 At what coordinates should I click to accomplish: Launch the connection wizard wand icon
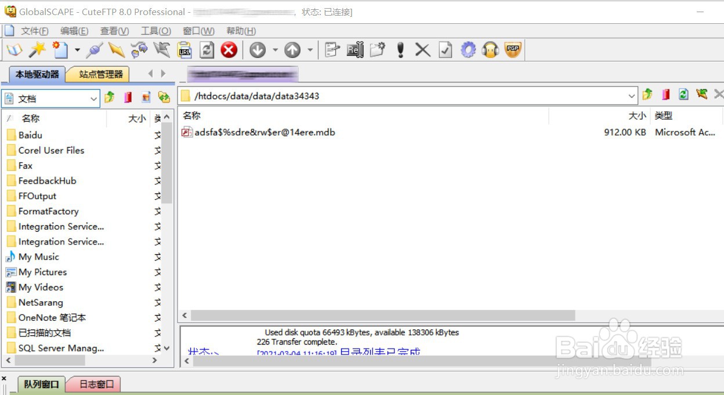pos(37,50)
